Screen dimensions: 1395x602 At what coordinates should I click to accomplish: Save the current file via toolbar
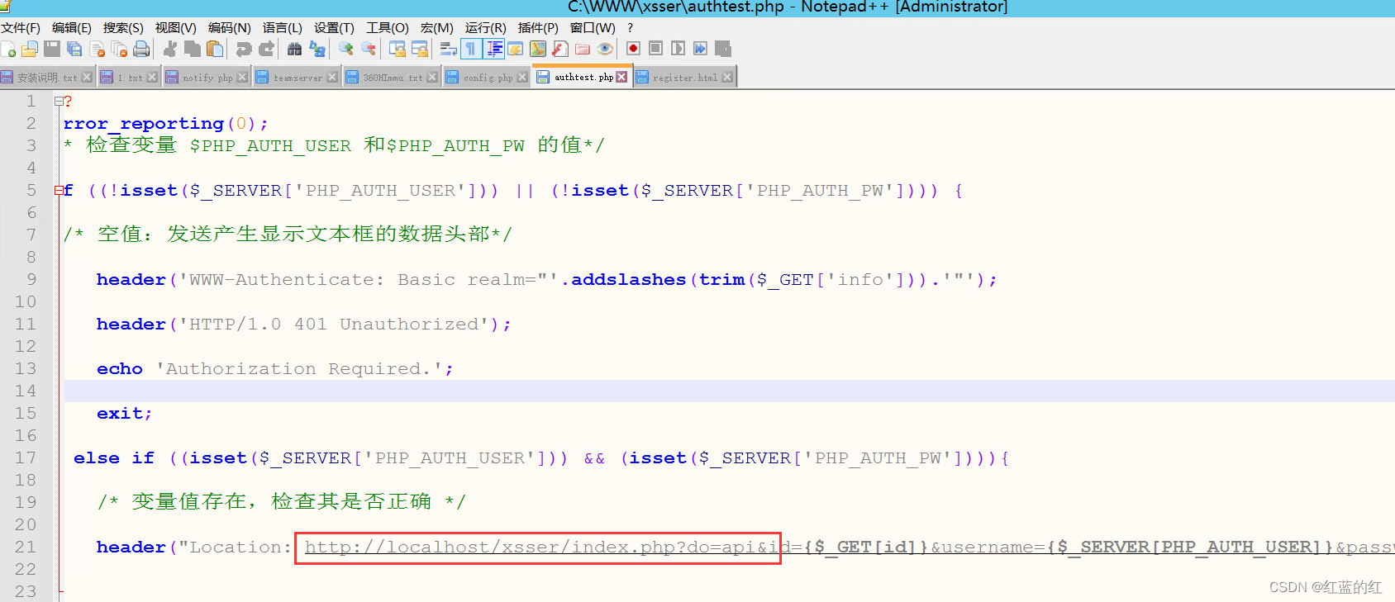pos(52,50)
